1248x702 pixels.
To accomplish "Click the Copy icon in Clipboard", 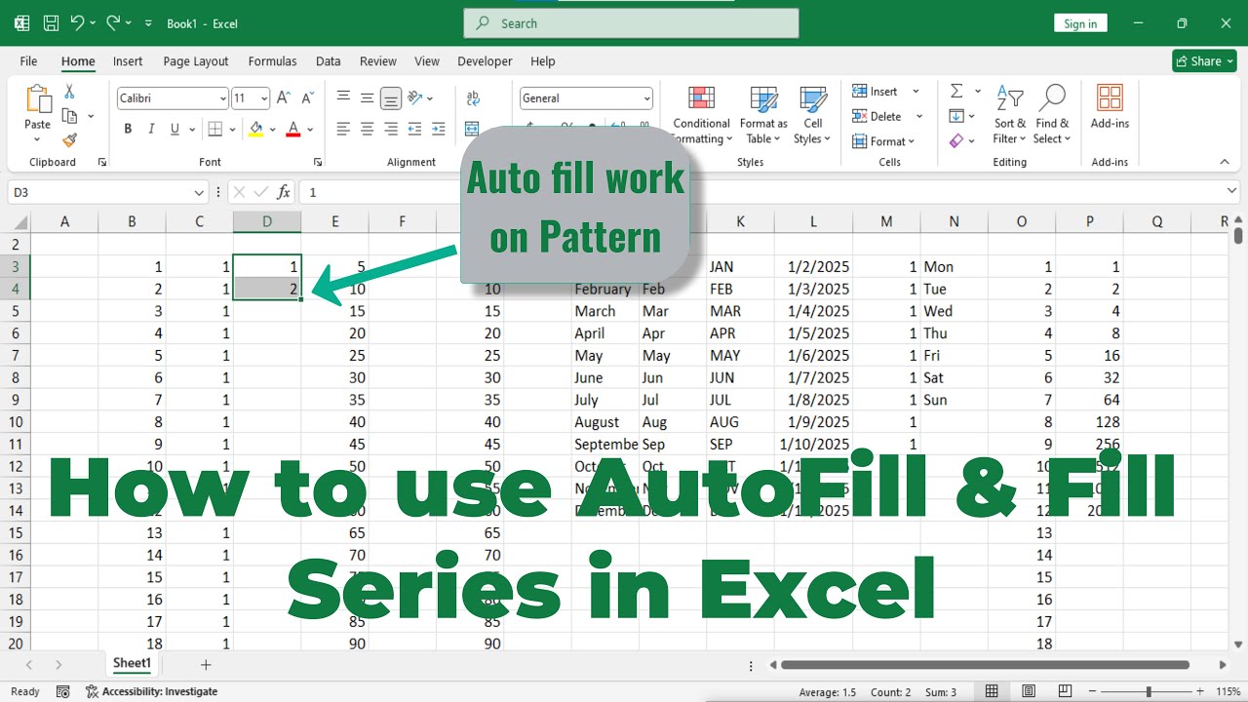I will point(69,116).
